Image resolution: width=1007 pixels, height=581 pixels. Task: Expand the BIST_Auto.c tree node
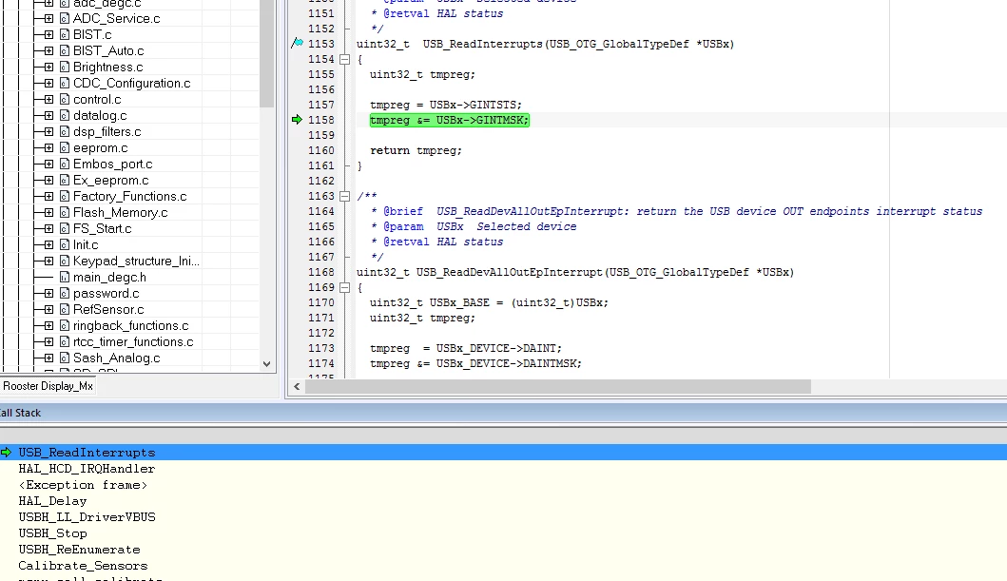point(48,50)
